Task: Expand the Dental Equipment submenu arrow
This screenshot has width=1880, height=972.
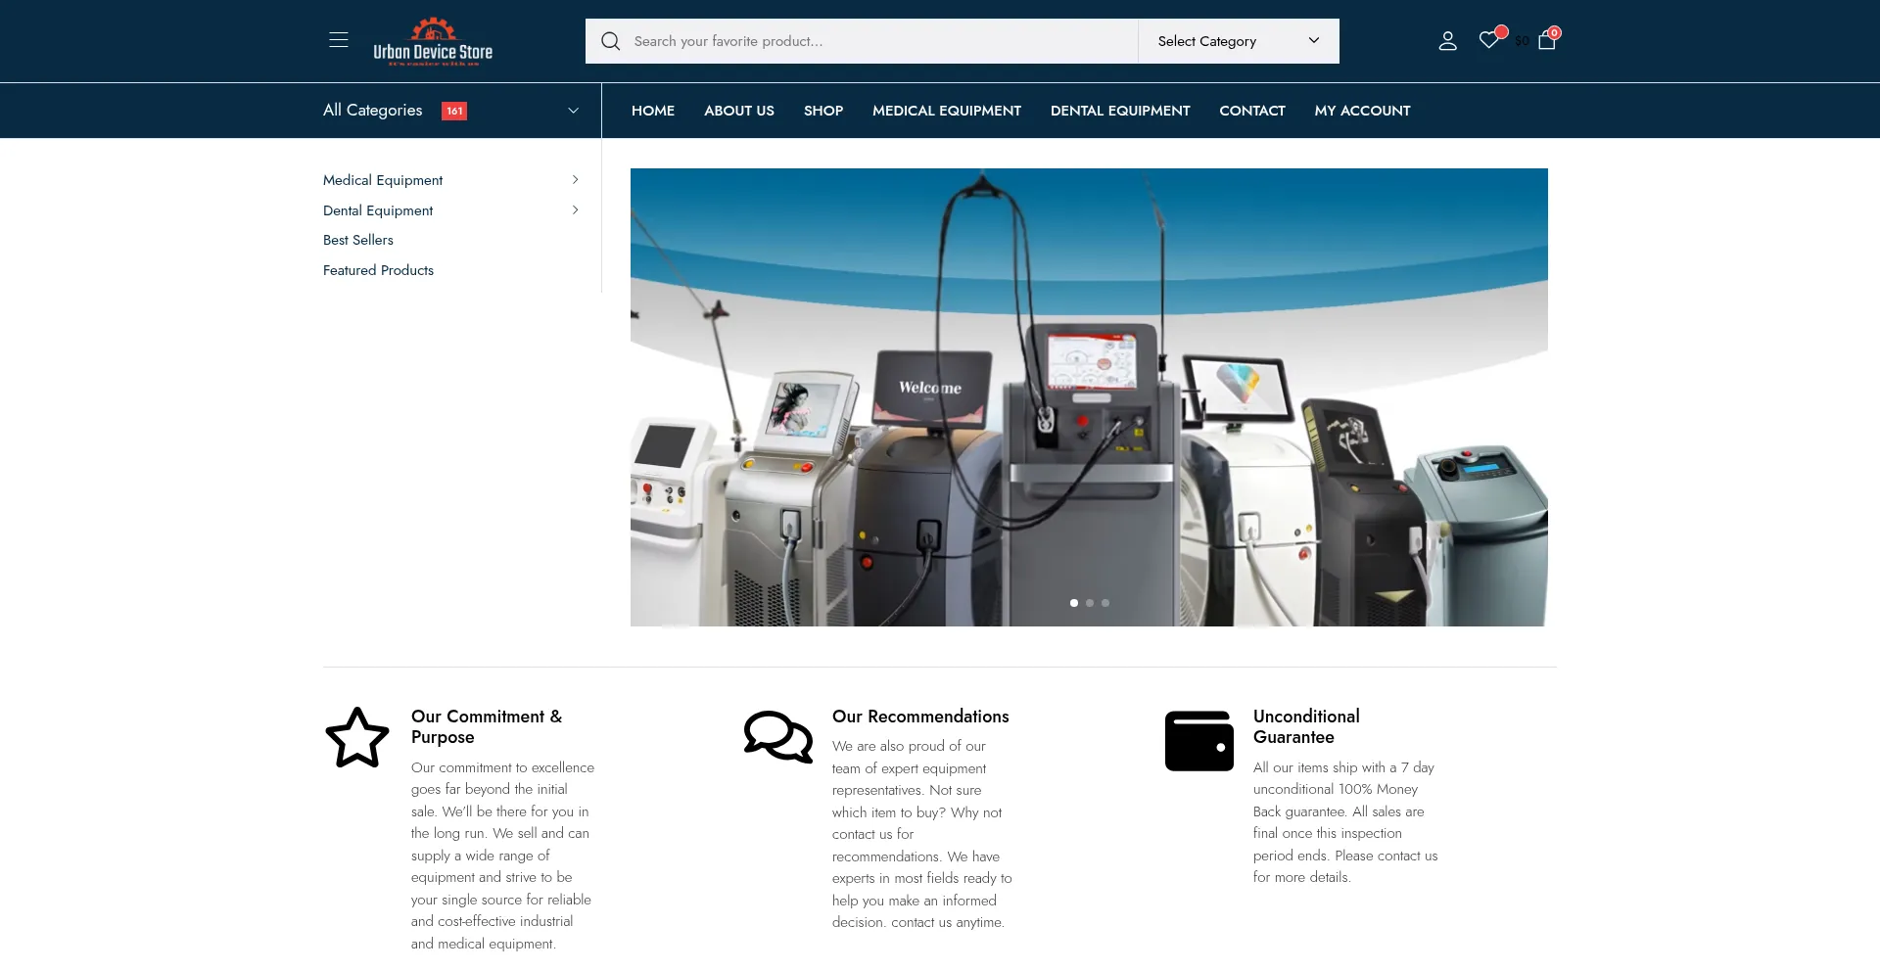Action: [x=575, y=210]
